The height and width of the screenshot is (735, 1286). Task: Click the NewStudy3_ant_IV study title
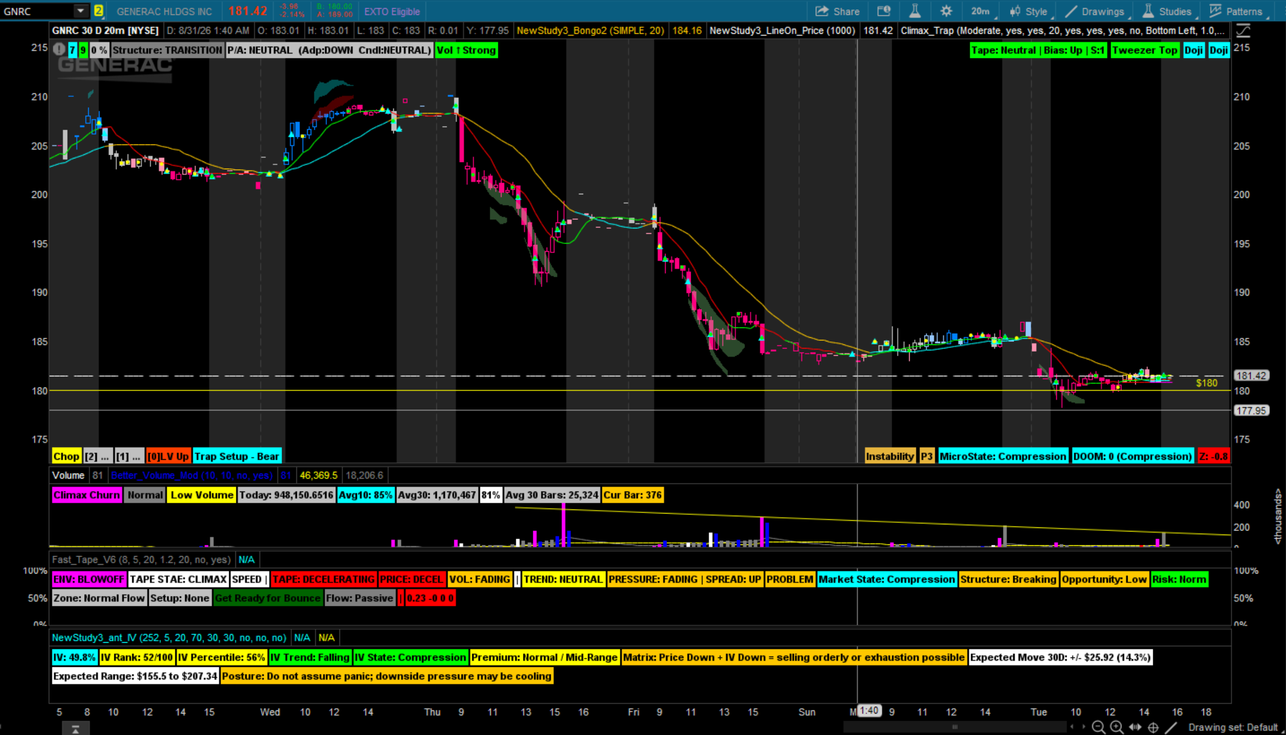click(x=169, y=638)
